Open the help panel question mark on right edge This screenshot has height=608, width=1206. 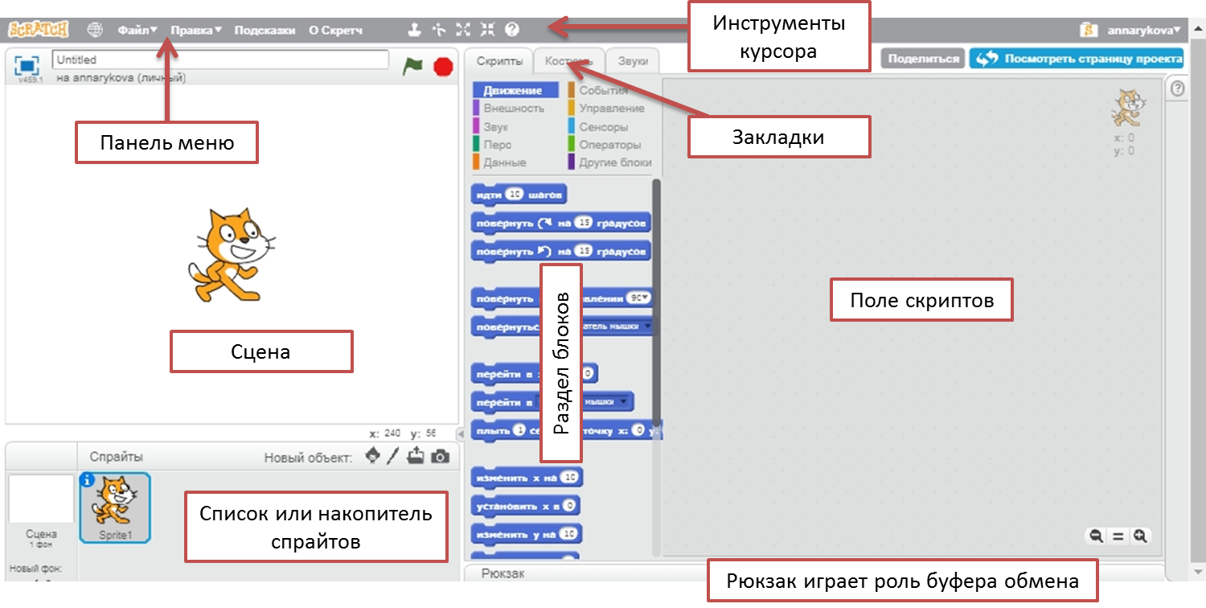pos(1176,88)
